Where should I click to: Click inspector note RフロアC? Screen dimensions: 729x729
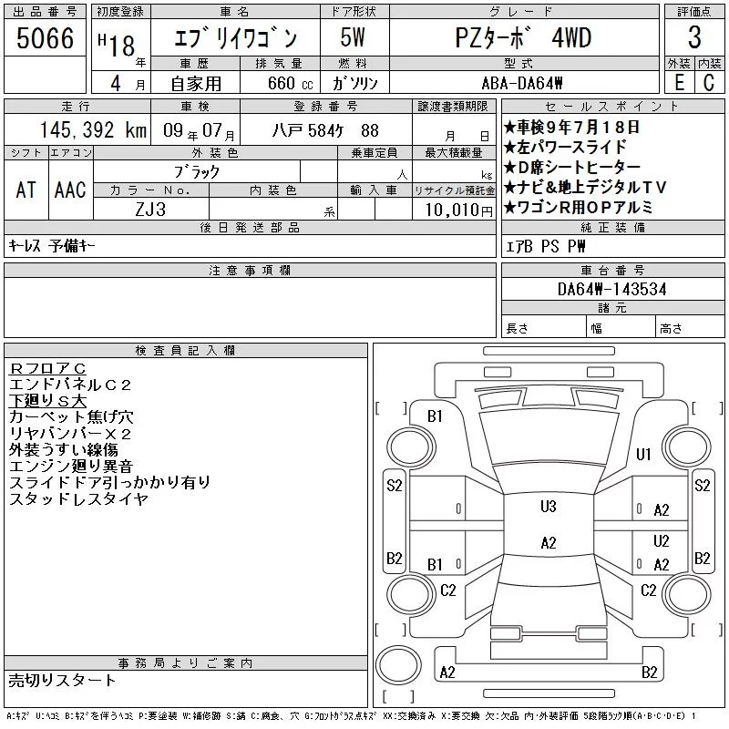pyautogui.click(x=47, y=369)
